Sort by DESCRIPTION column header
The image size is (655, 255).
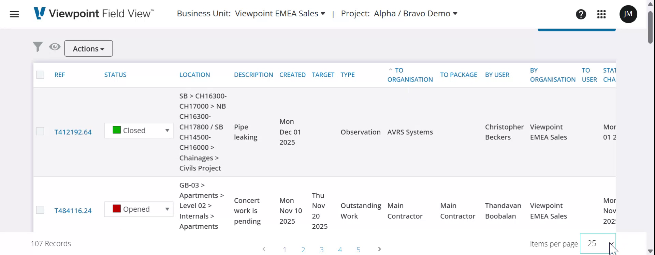pyautogui.click(x=253, y=75)
